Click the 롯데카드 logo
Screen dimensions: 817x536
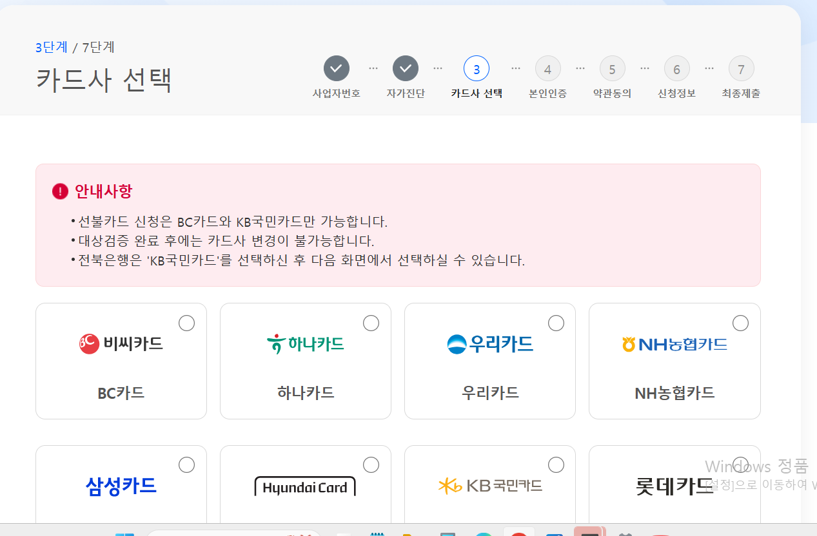click(x=674, y=486)
